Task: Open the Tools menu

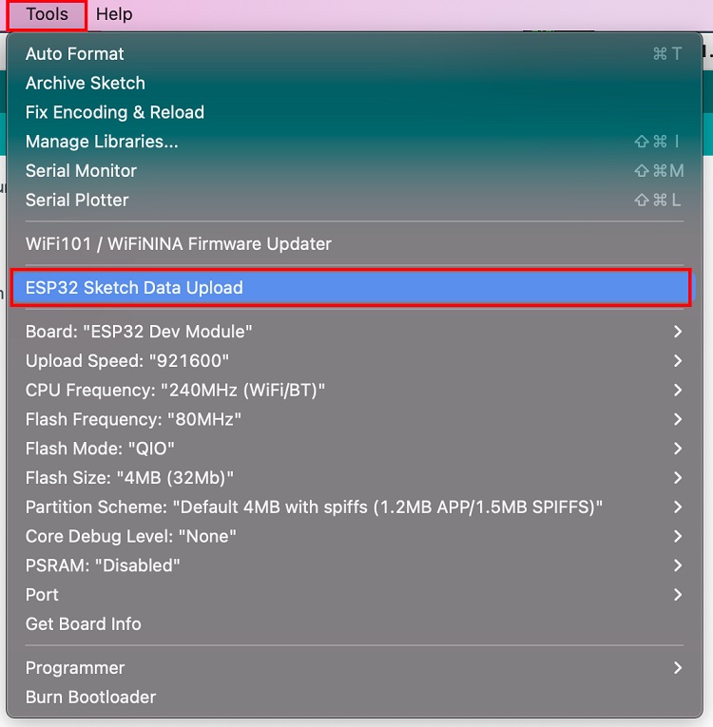Action: tap(47, 14)
